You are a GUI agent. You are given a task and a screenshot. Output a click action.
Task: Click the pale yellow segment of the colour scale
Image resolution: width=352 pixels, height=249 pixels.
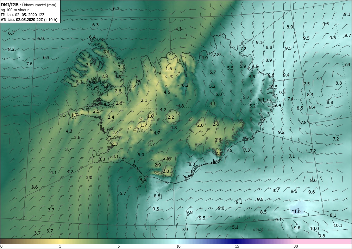pyautogui.click(x=60, y=241)
